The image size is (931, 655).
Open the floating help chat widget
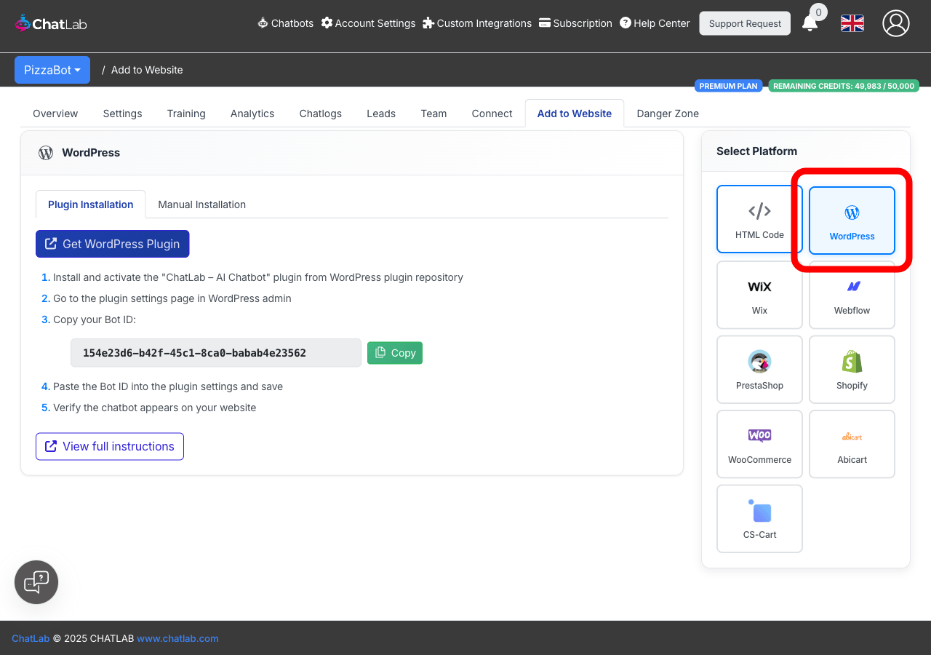pyautogui.click(x=36, y=582)
